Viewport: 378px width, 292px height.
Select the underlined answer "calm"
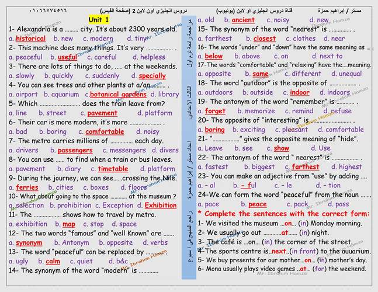click(x=53, y=262)
